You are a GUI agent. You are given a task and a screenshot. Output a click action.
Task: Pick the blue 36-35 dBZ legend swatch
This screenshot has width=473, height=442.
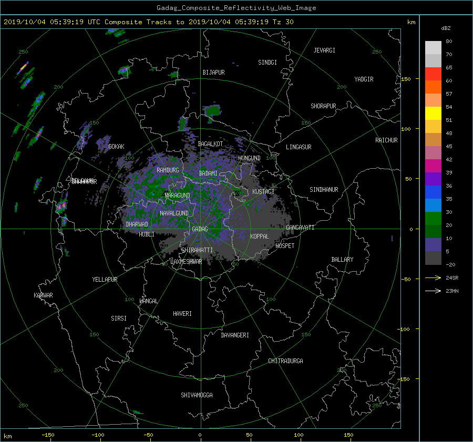433,192
